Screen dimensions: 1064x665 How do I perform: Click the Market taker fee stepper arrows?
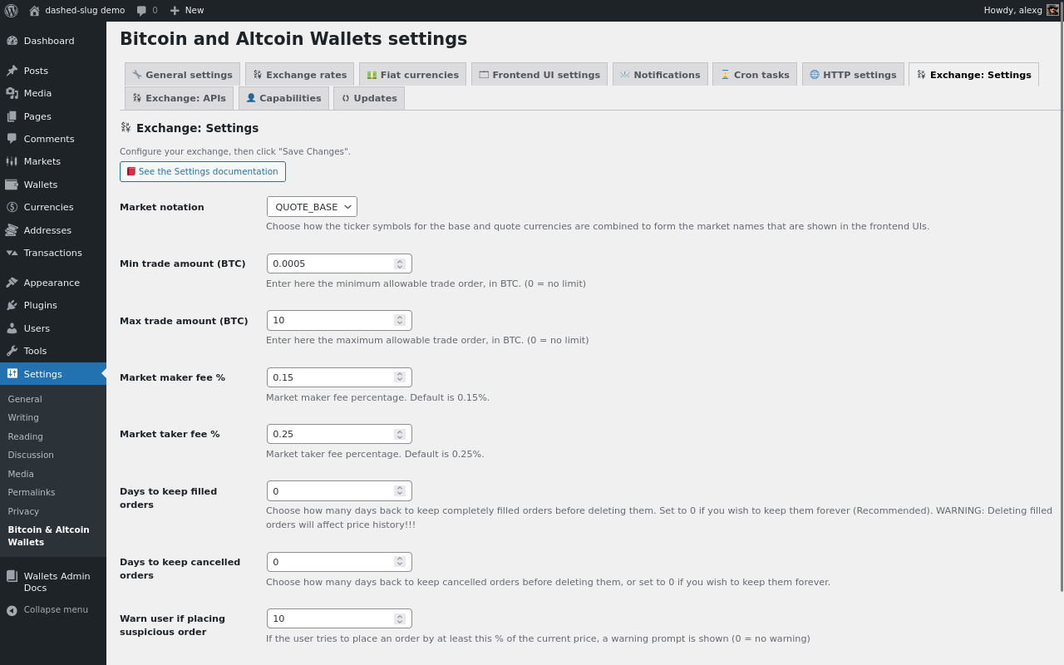400,434
